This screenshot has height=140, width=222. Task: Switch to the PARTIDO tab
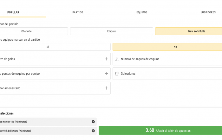[78, 12]
